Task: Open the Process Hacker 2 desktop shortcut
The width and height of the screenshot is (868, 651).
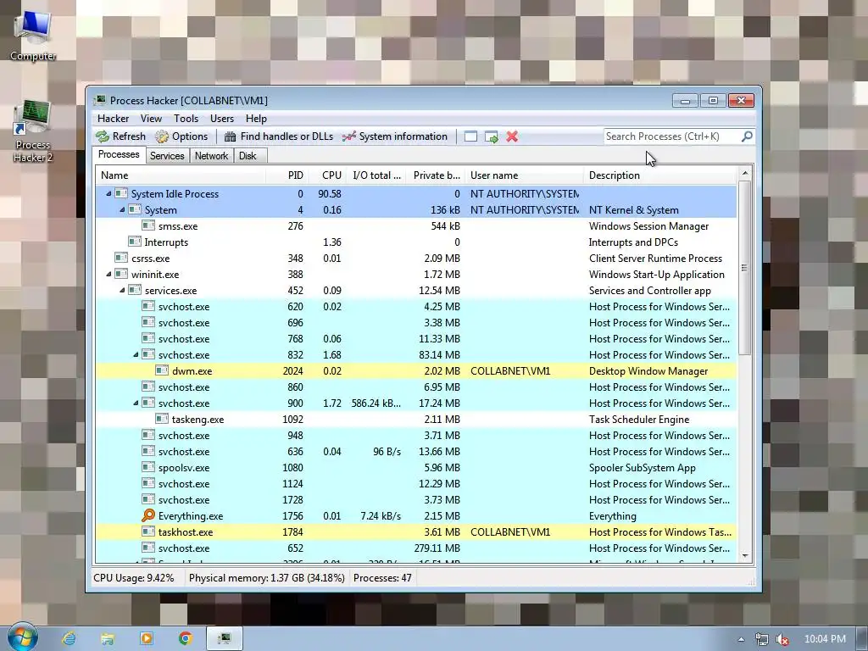Action: [x=33, y=131]
